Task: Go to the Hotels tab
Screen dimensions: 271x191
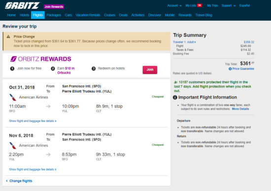Action: pyautogui.click(x=24, y=15)
